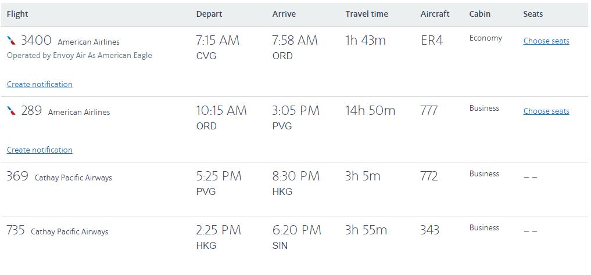The width and height of the screenshot is (591, 275).
Task: Click Operated by Envoy Air text
Action: 79,56
